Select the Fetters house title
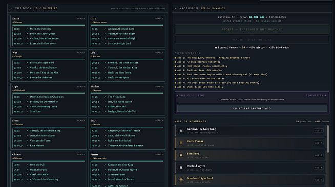The image size is (335, 187). [94, 154]
